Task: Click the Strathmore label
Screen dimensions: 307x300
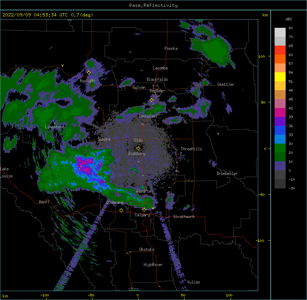Action: (184, 217)
